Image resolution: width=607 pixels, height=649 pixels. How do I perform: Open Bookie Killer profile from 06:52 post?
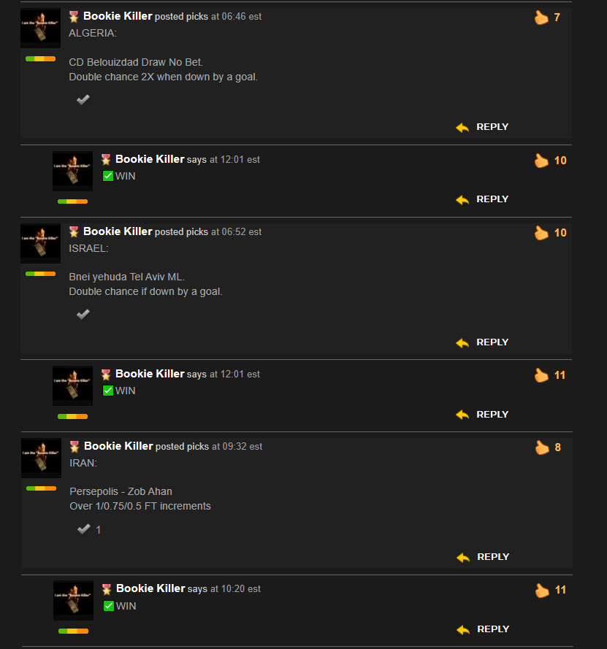(x=118, y=231)
